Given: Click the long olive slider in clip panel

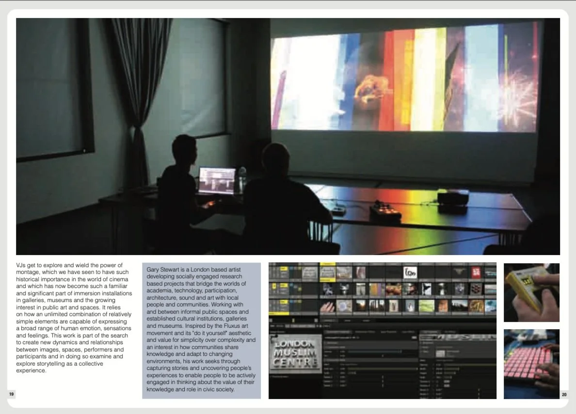Looking at the screenshot, I should (x=383, y=369).
